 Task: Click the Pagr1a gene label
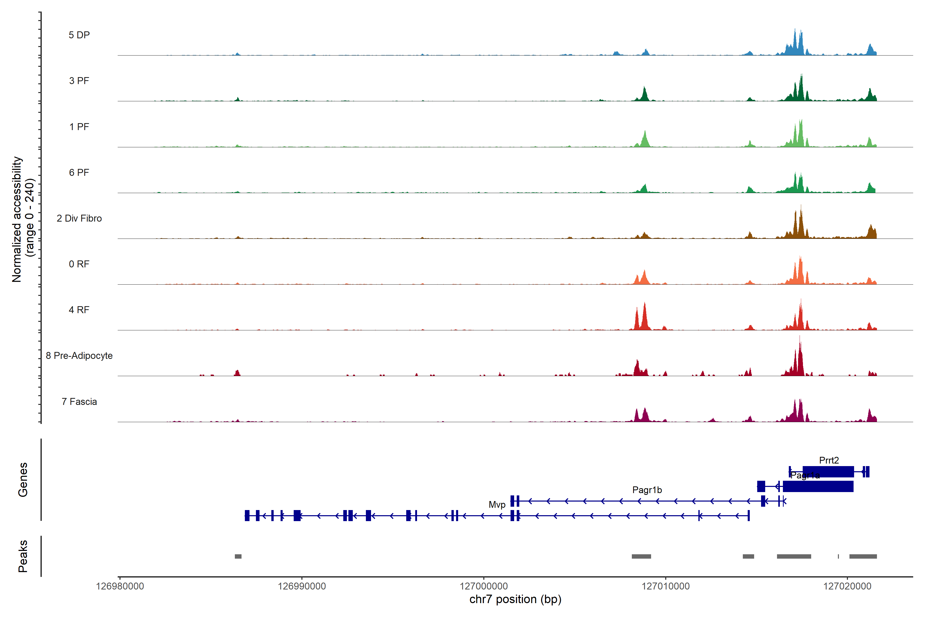pyautogui.click(x=805, y=475)
